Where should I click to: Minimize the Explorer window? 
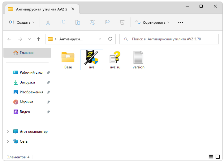(187, 6)
